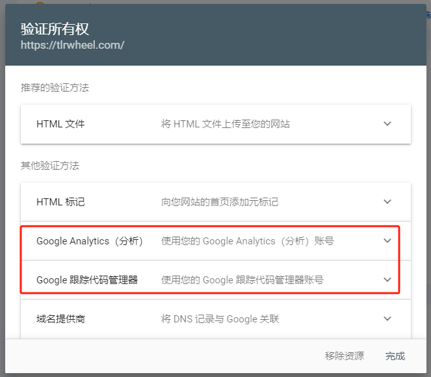The image size is (431, 377).
Task: Click the text 将 DNS 记录与 Google 关联
Action: (220, 319)
